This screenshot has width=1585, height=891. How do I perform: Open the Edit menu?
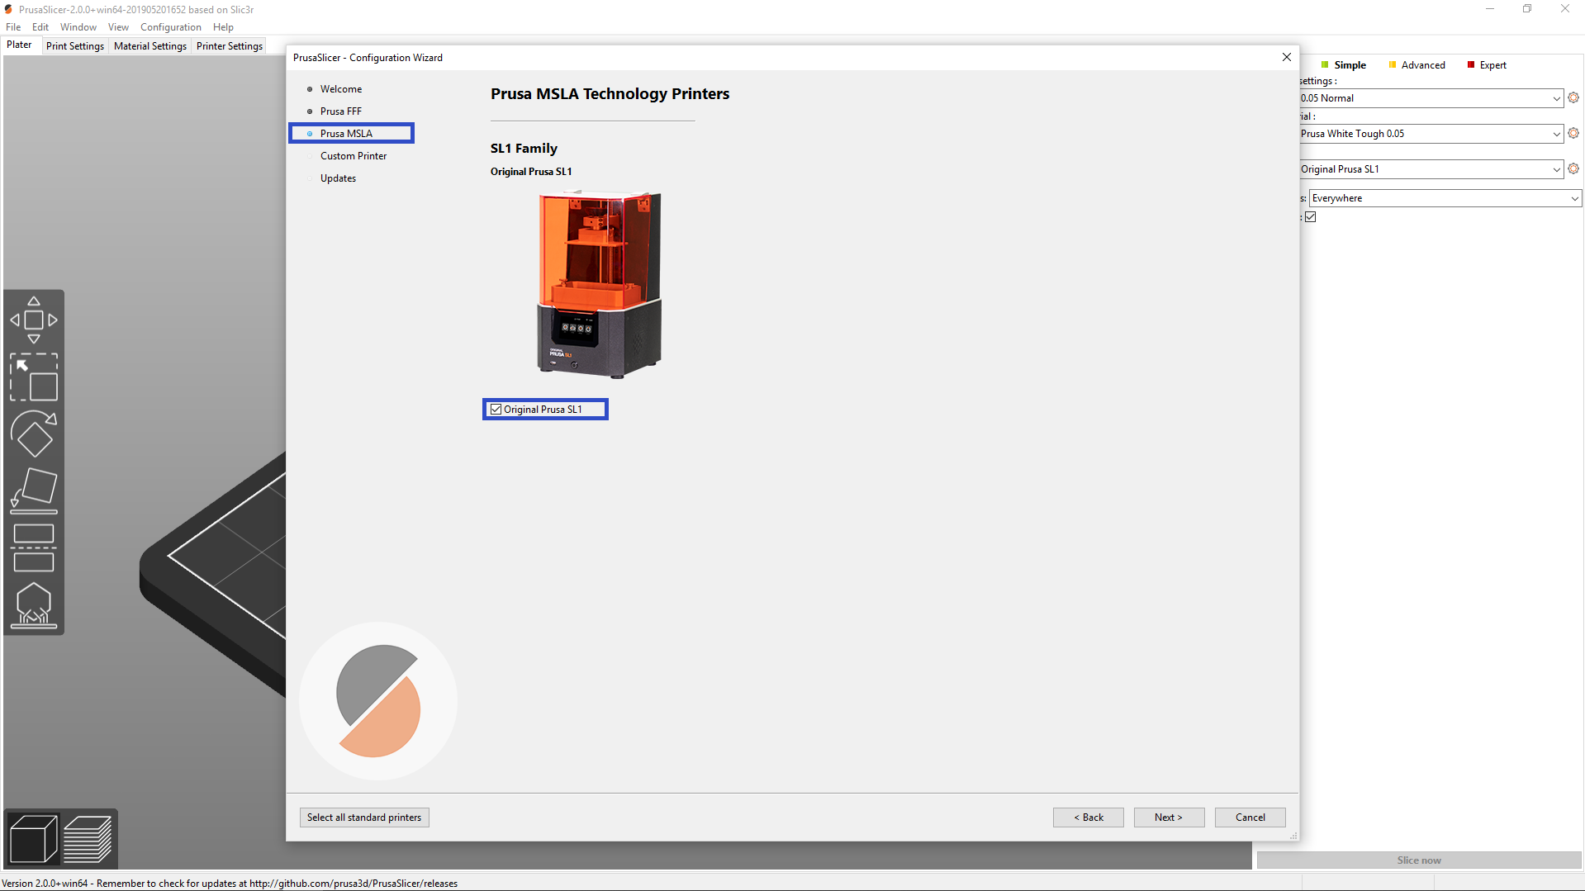(x=40, y=27)
